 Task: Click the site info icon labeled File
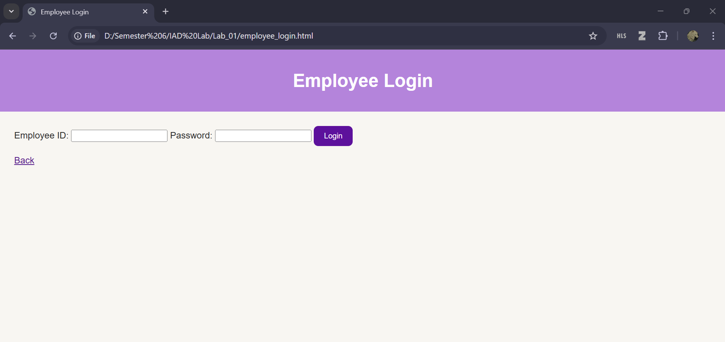coord(85,36)
